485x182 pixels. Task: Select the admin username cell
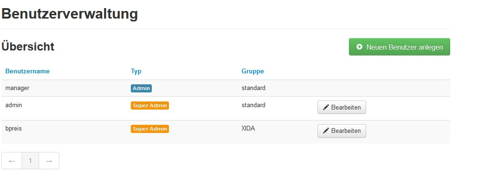14,105
